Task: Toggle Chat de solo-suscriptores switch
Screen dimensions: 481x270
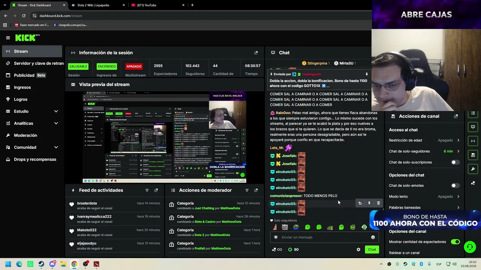Action: pyautogui.click(x=455, y=162)
